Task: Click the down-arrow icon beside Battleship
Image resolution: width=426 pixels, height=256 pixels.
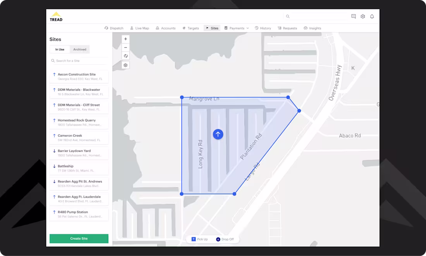Action: (54, 166)
